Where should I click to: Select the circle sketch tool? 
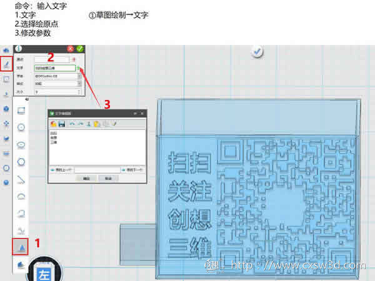21,127
